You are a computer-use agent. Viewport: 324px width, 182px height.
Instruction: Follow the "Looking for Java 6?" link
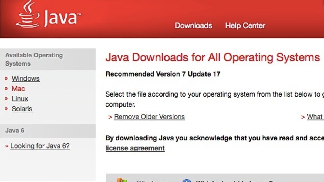[40, 146]
